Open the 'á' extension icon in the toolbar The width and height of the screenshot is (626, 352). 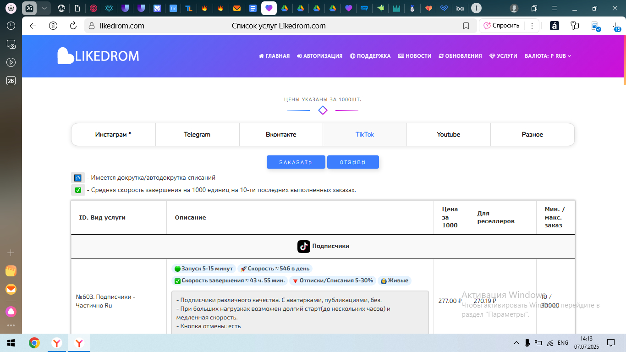coord(555,26)
